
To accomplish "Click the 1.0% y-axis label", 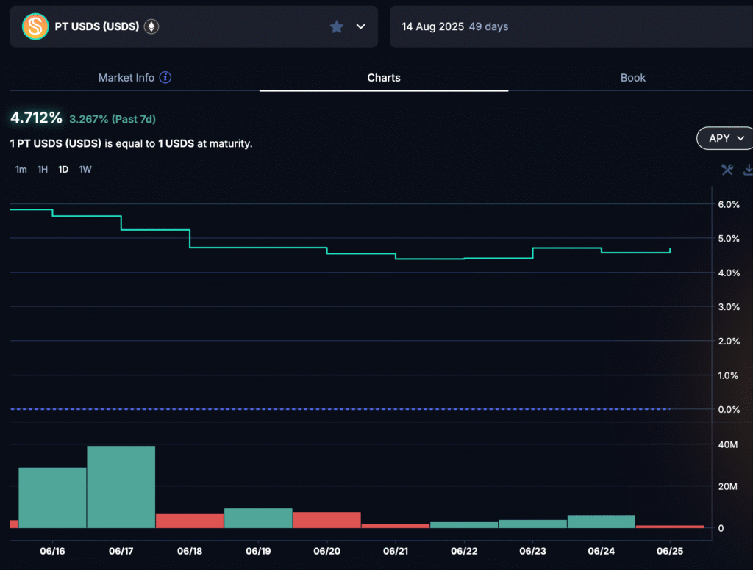I will 728,375.
